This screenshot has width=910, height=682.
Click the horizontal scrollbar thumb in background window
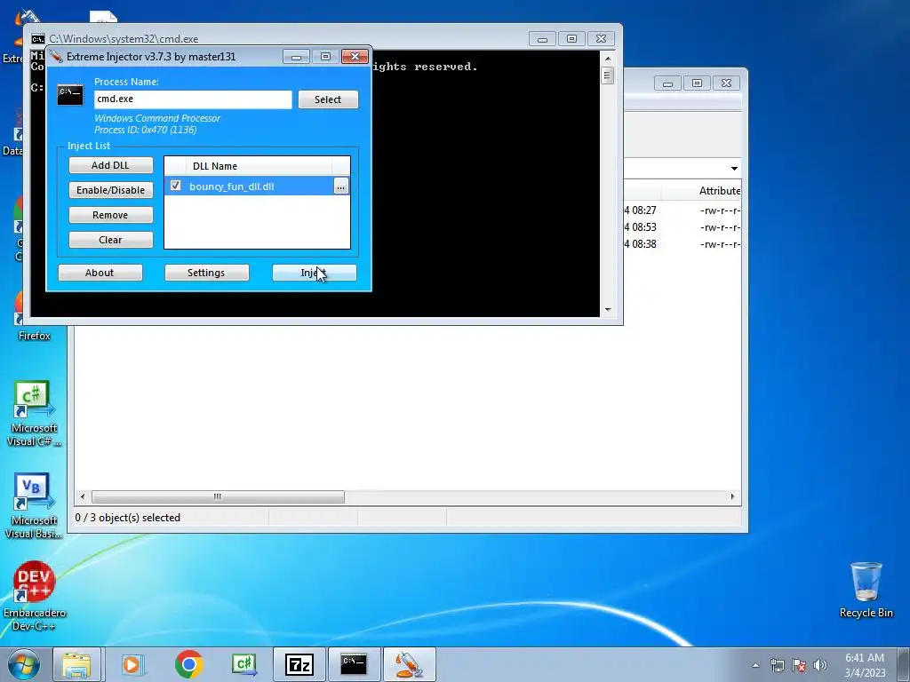[218, 497]
